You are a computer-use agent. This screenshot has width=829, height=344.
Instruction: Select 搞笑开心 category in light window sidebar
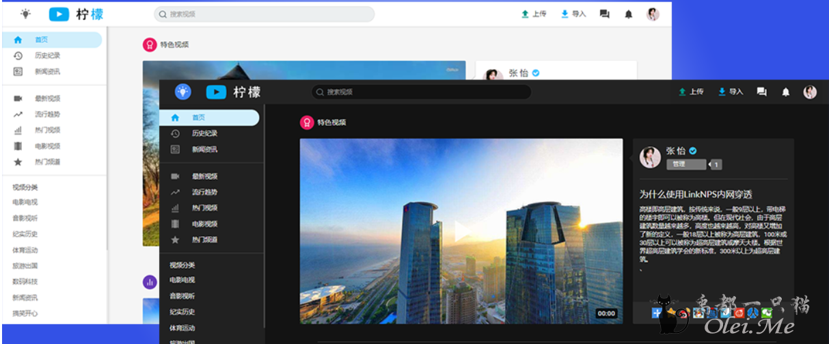tap(25, 313)
